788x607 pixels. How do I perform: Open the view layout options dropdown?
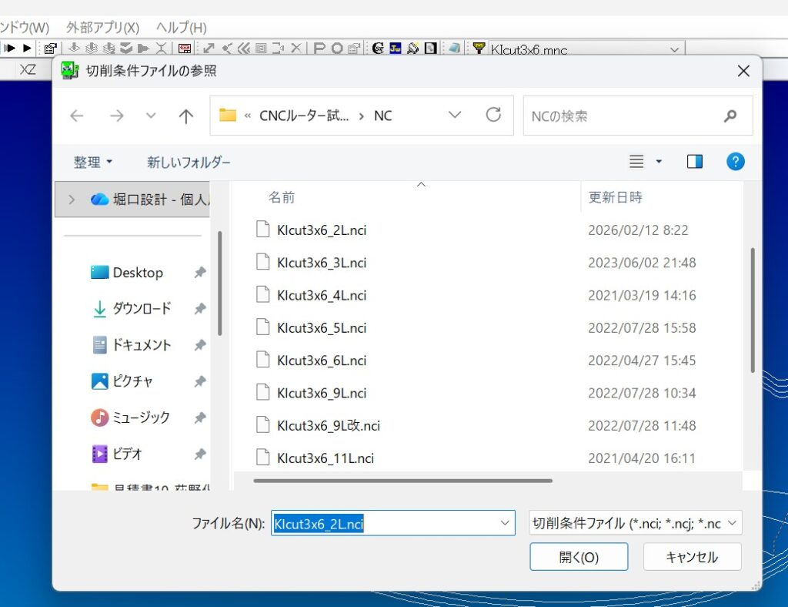click(x=659, y=162)
